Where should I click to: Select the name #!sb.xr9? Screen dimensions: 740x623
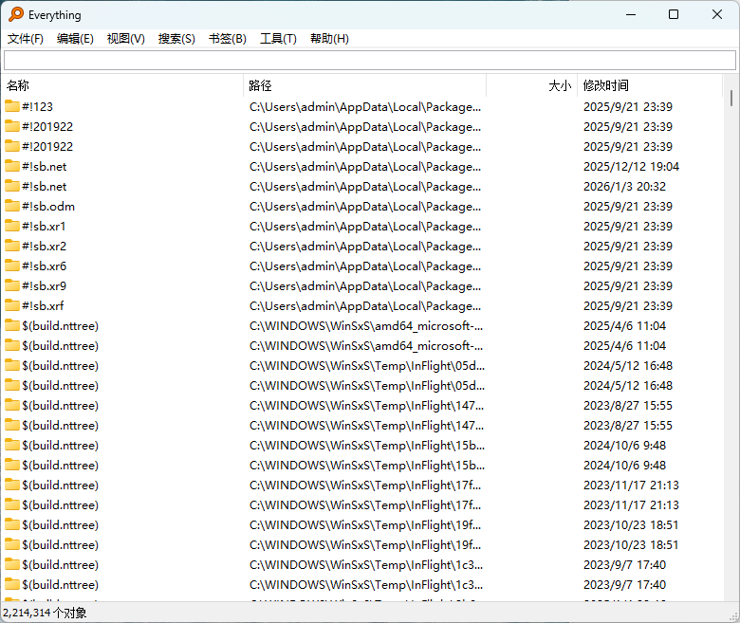(44, 285)
